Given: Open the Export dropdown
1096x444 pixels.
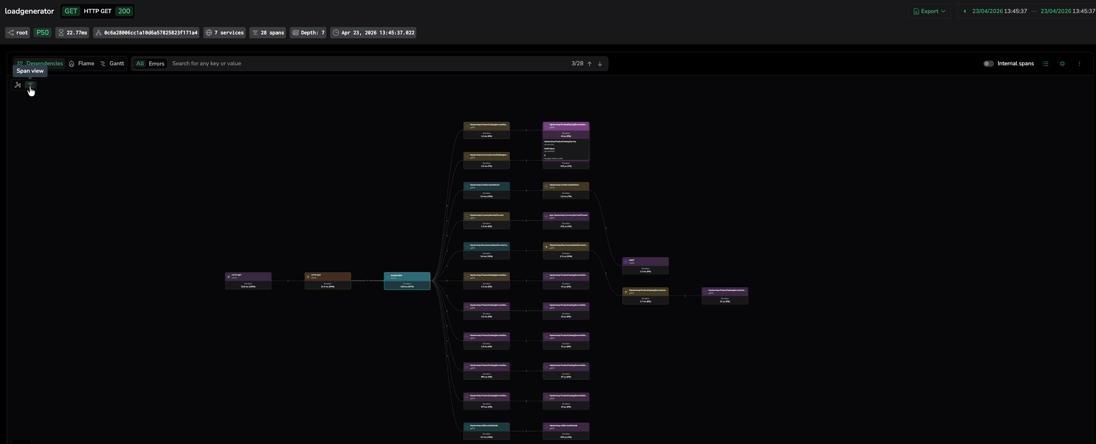Looking at the screenshot, I should pyautogui.click(x=929, y=11).
